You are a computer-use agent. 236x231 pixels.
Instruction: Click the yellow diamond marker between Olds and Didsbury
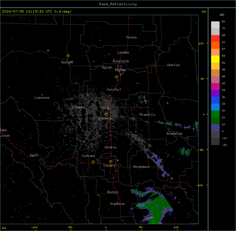click(x=106, y=114)
